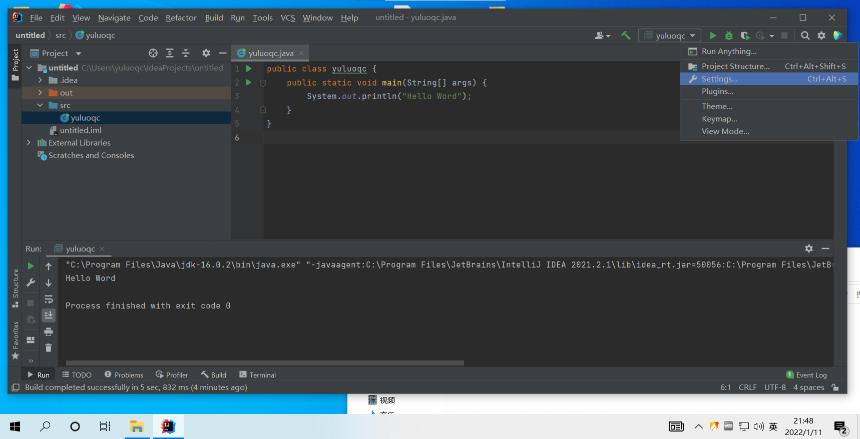Click Select Opened File locate icon

pyautogui.click(x=153, y=53)
